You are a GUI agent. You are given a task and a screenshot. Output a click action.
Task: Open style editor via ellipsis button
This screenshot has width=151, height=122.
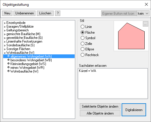(146, 24)
